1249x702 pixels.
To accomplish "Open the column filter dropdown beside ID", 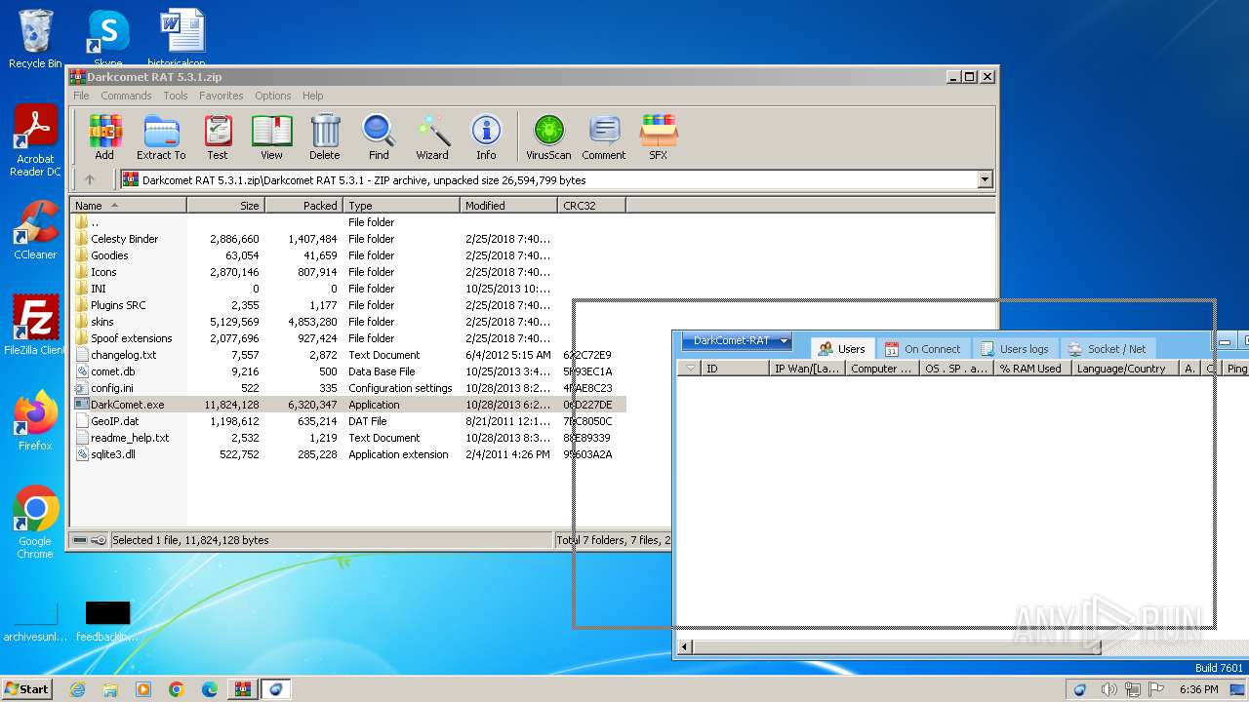I will 690,369.
